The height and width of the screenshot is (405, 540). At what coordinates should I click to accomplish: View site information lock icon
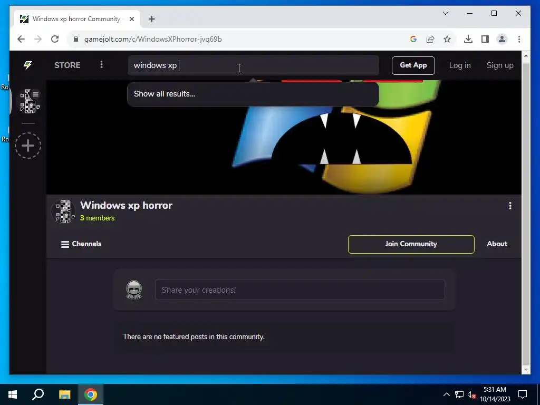[76, 39]
